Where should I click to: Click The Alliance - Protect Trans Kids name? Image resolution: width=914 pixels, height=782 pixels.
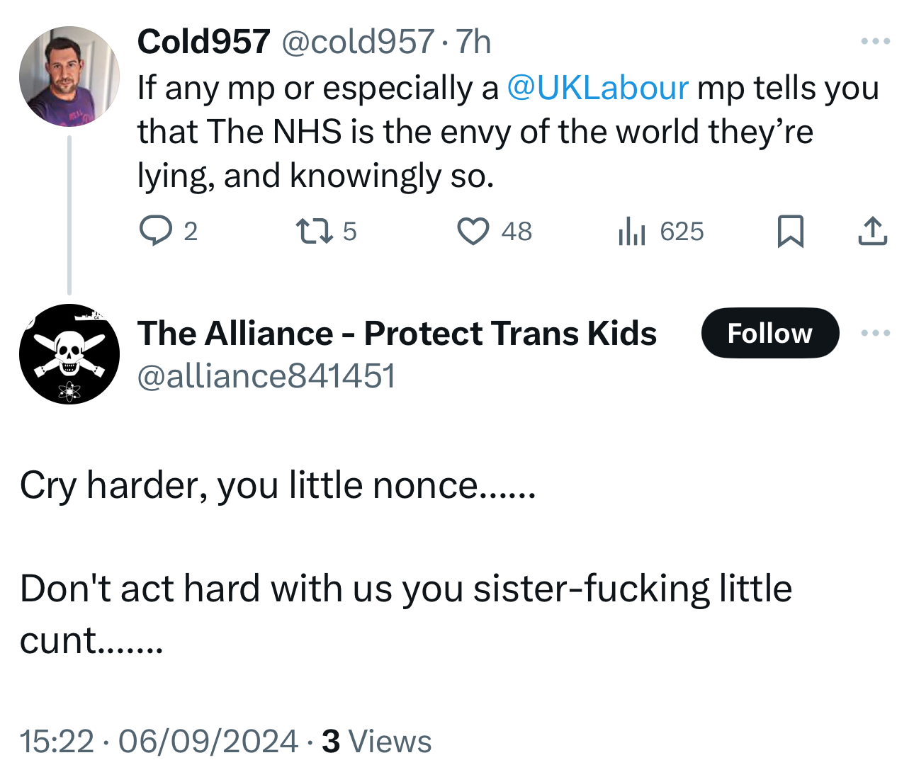397,333
